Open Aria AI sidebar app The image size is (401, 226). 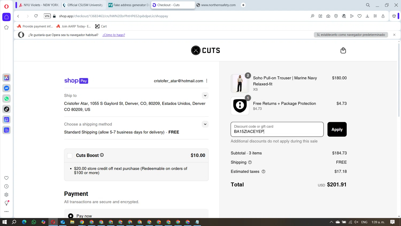[6, 78]
